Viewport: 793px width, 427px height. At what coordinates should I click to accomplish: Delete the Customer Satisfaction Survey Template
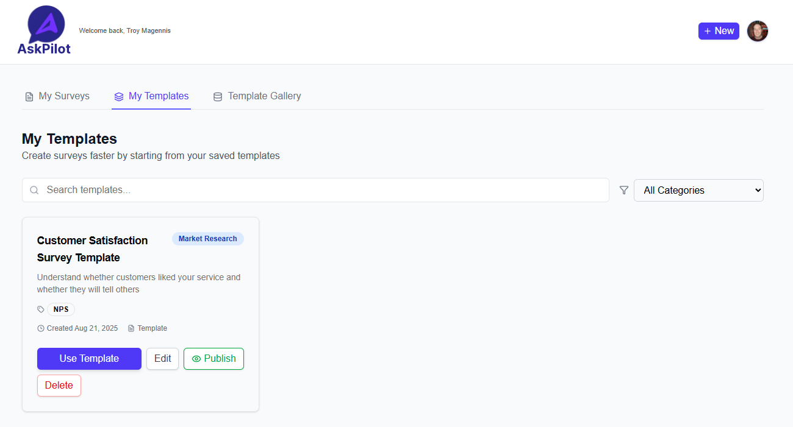[59, 385]
